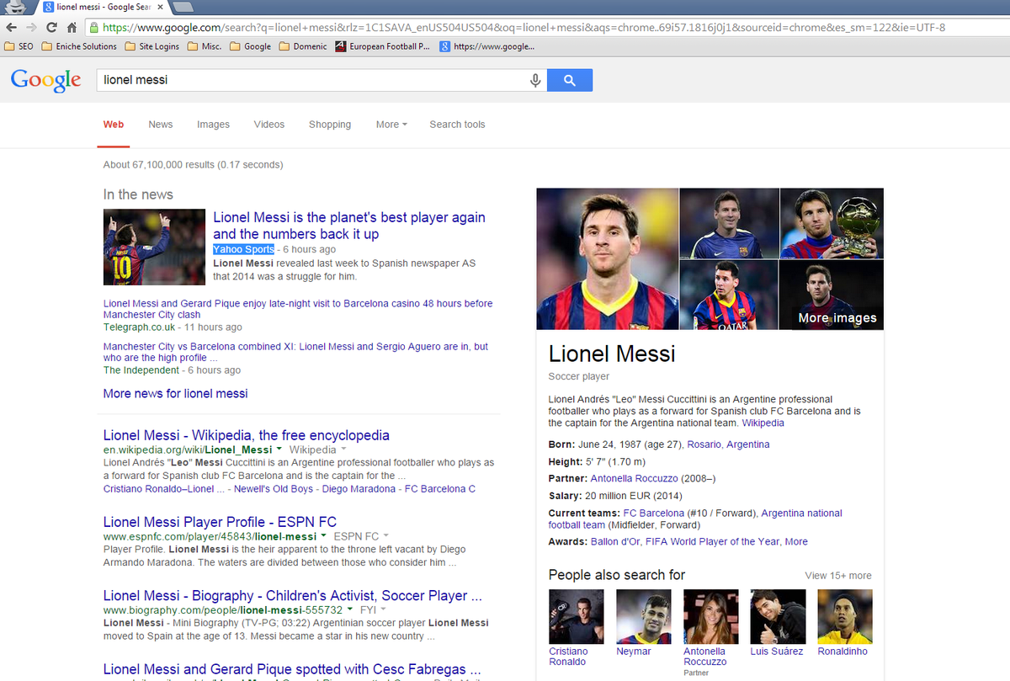Reload the page with the refresh icon

[x=52, y=27]
